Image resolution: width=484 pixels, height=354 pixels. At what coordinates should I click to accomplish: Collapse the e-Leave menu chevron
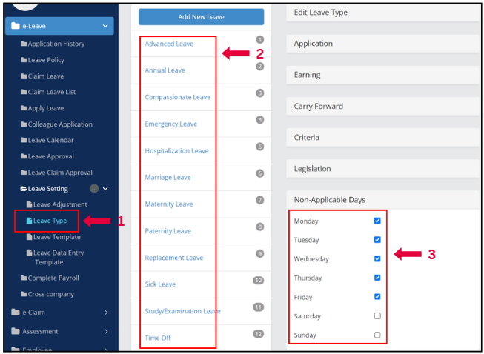[x=105, y=27]
